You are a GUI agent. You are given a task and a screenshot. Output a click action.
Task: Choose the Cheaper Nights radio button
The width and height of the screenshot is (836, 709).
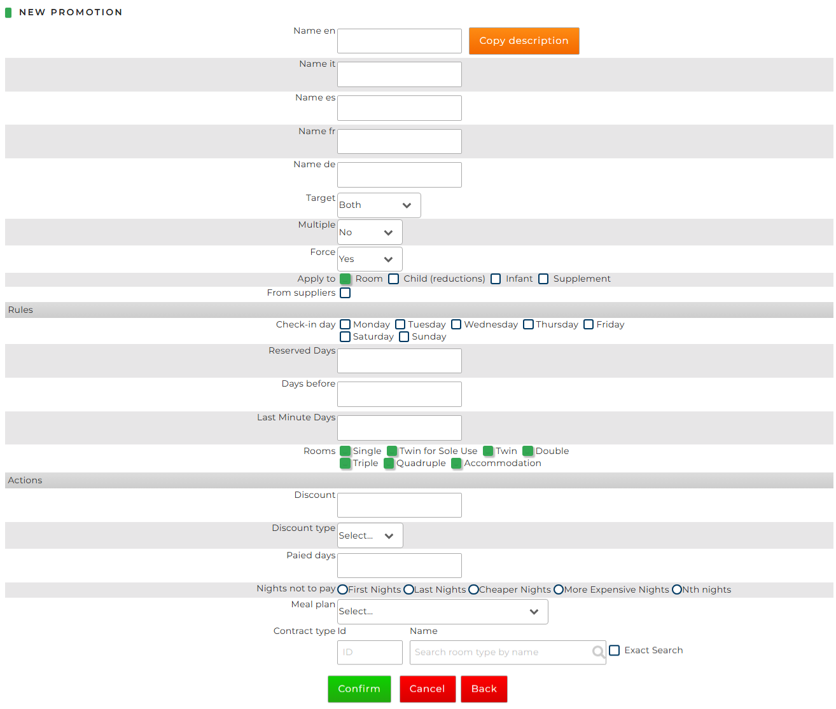473,590
